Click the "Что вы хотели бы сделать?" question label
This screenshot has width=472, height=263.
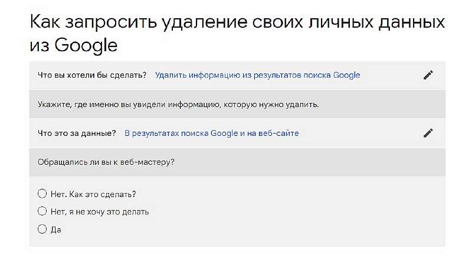[x=92, y=75]
